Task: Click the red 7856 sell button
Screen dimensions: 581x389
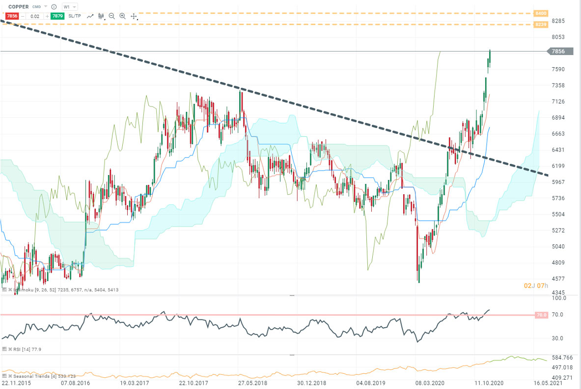Action: click(12, 16)
